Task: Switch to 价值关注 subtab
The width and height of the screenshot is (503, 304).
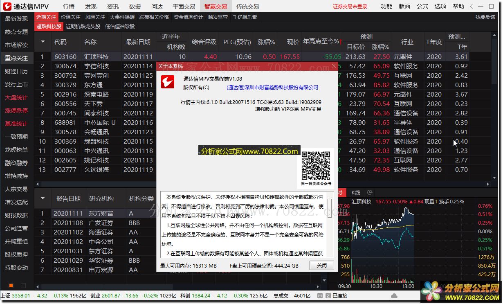Action: click(x=71, y=17)
